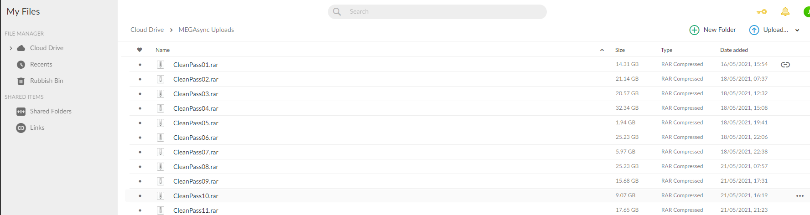Open the Rubbish Bin trash icon
The height and width of the screenshot is (215, 810).
click(21, 81)
